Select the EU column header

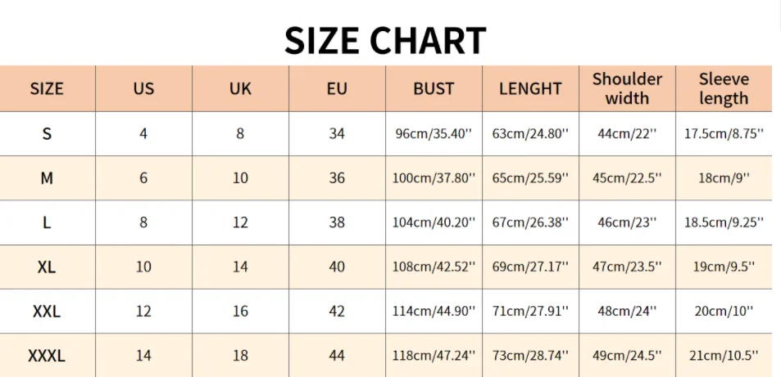(337, 89)
